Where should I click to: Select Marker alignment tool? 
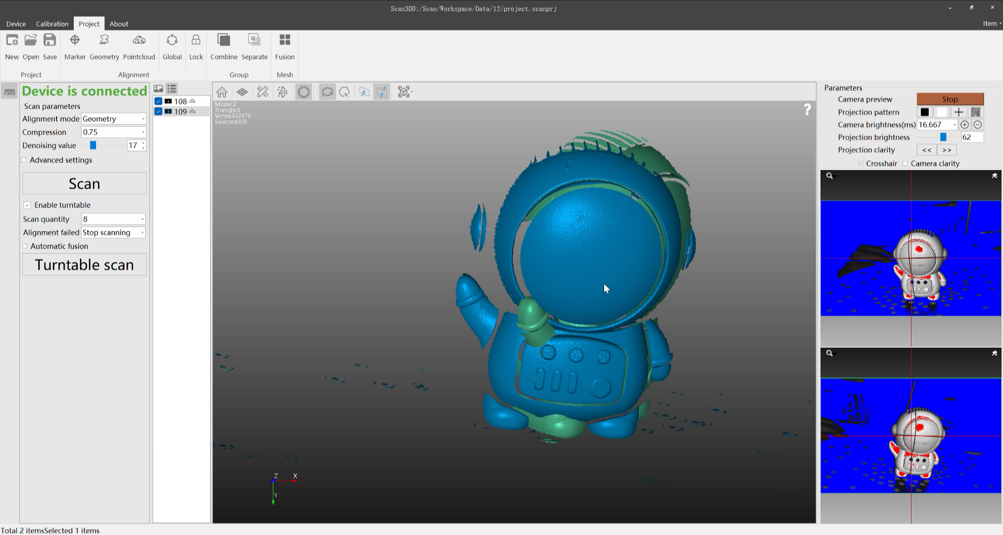click(75, 47)
